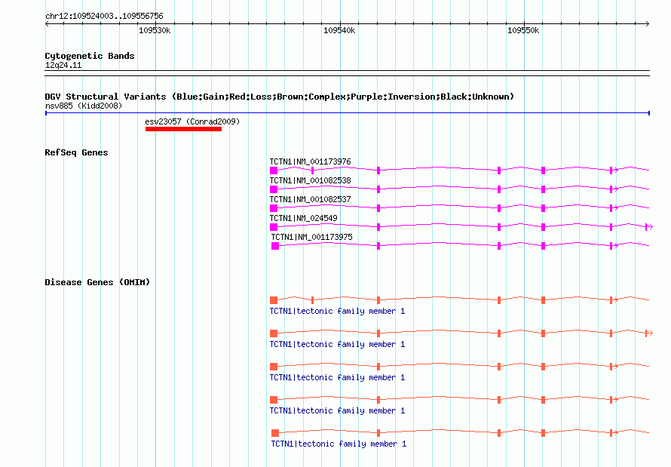Select the Cytogenetic Bands track title
Image resolution: width=671 pixels, height=467 pixels.
coord(90,56)
